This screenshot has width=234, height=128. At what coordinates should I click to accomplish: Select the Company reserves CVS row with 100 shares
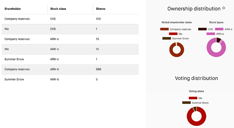pos(70,19)
